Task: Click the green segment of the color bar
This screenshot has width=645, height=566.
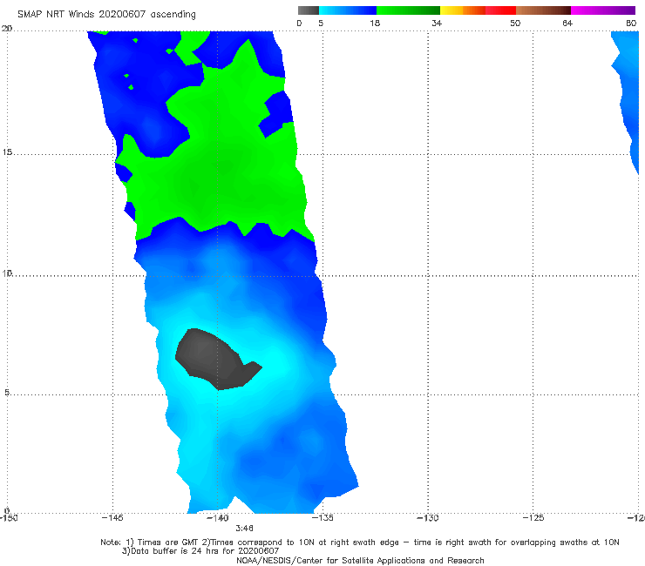Action: coord(409,10)
